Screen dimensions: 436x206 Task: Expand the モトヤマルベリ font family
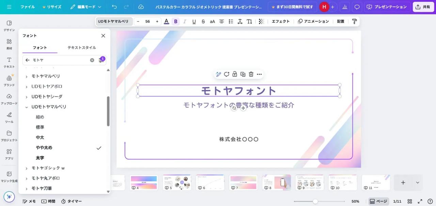click(x=27, y=76)
